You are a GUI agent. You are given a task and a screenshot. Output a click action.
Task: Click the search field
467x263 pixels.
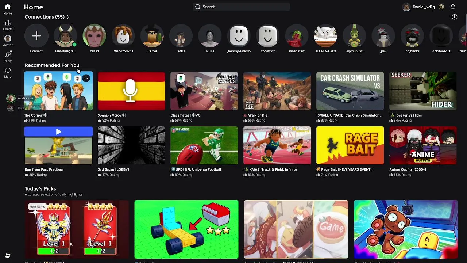(241, 7)
